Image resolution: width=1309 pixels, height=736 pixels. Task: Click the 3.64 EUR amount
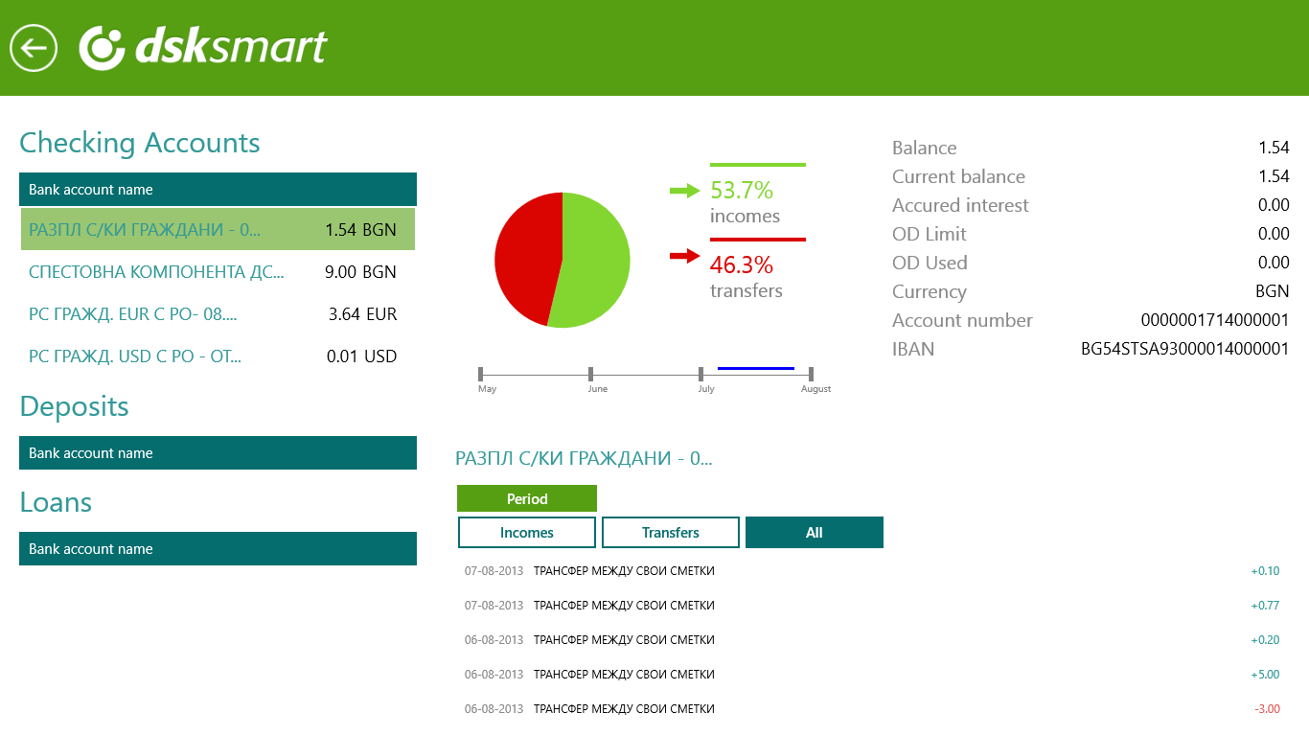click(362, 314)
